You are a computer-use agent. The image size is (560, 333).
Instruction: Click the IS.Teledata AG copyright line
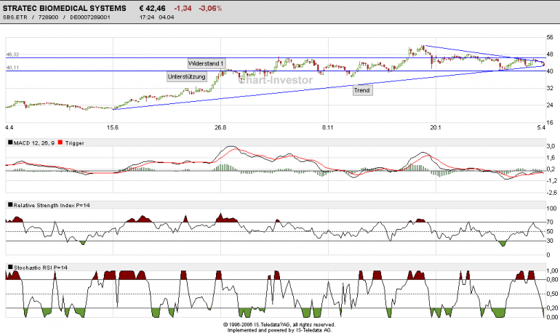pos(279,325)
